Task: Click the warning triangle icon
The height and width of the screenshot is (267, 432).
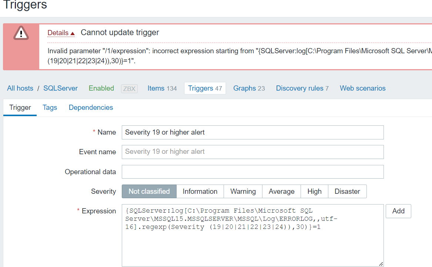Action: pyautogui.click(x=21, y=33)
